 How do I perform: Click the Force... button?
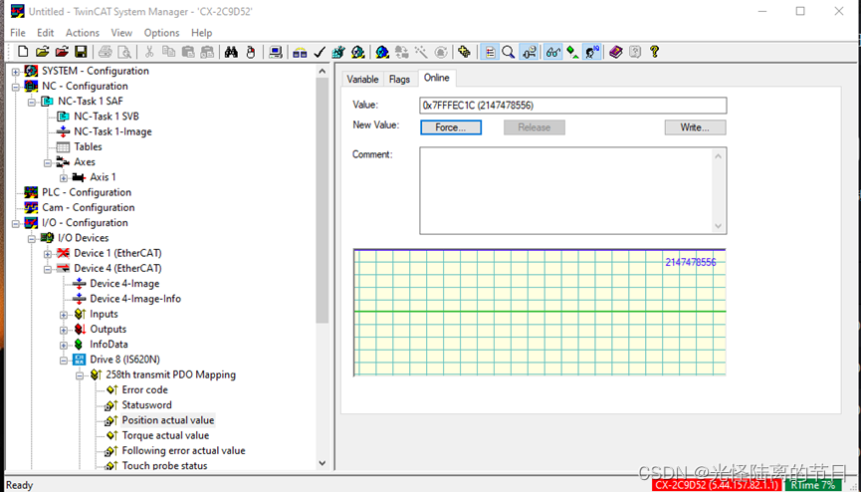[x=451, y=127]
